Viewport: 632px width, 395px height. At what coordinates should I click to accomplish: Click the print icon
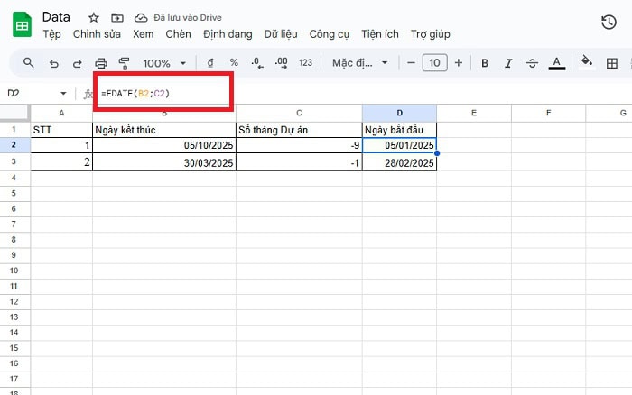[101, 63]
